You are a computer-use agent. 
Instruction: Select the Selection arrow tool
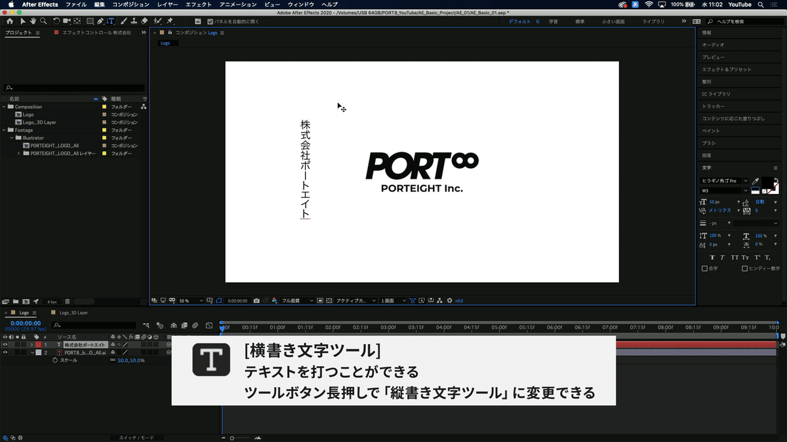(23, 21)
